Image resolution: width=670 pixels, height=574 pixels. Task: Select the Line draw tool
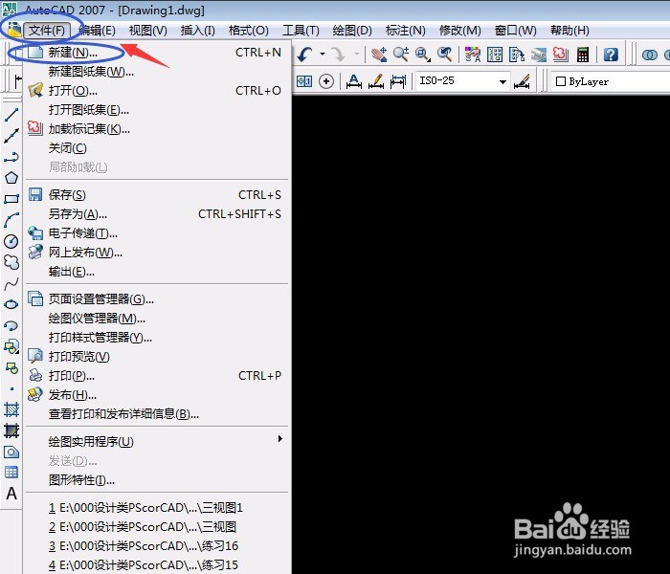pos(11,115)
